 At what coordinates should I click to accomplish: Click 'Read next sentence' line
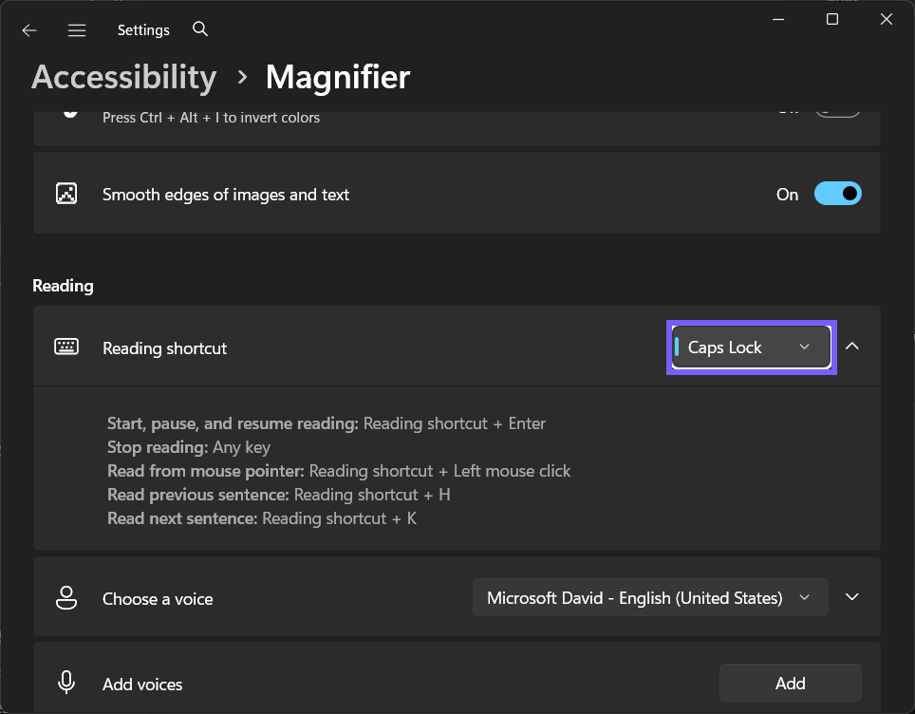click(x=261, y=518)
